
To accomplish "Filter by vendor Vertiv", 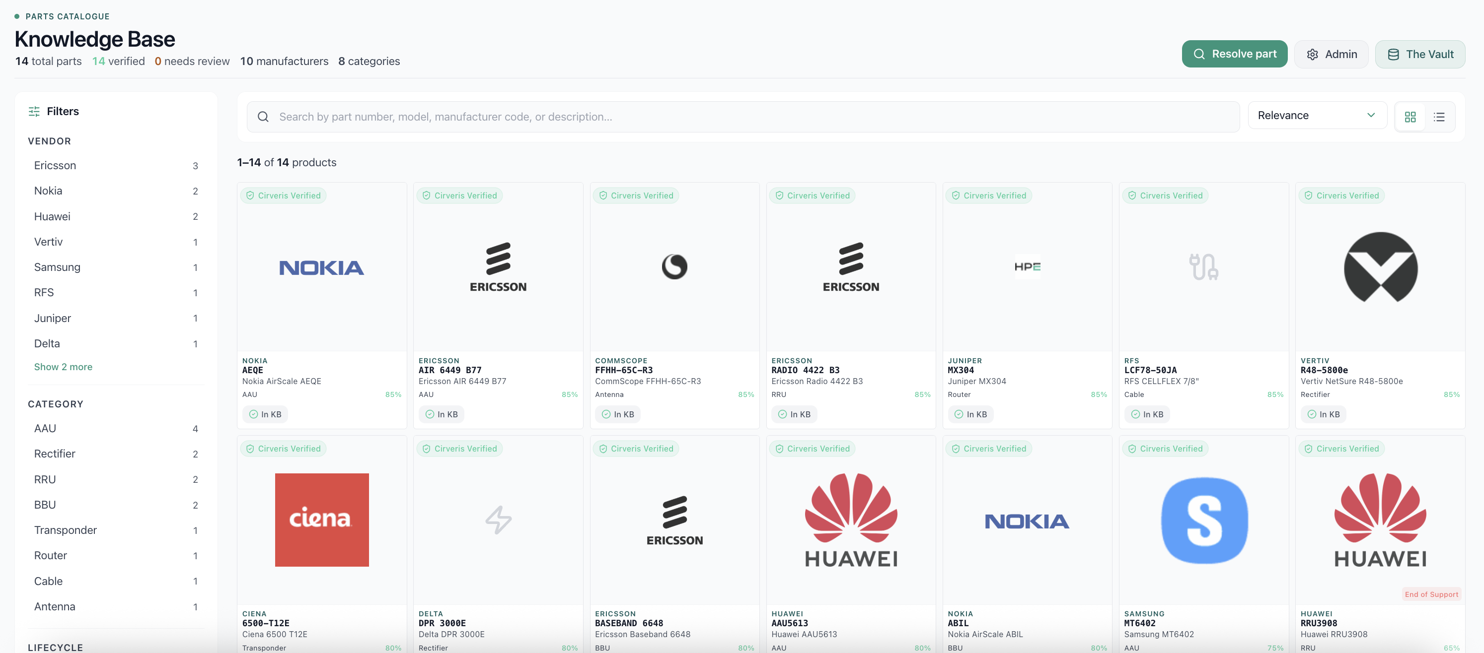I will tap(116, 242).
